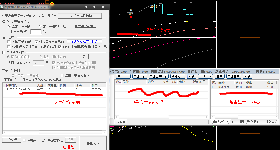Open 程式化交易下单设置 button
This screenshot has width=280, height=150.
84,42
